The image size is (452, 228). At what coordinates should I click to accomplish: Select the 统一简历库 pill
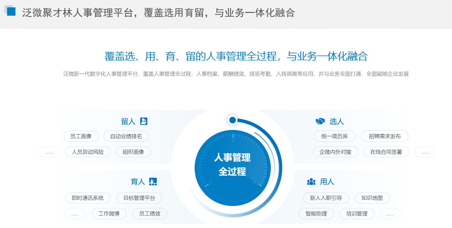pyautogui.click(x=335, y=136)
